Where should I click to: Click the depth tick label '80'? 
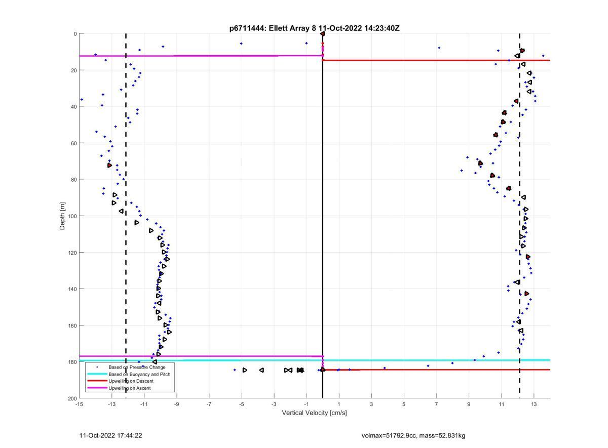73,180
